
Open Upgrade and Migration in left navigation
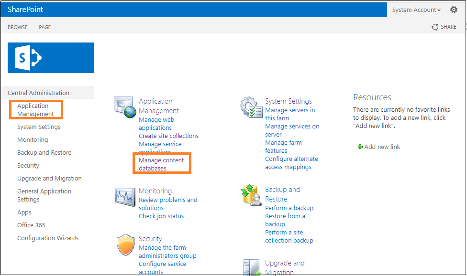tap(49, 178)
